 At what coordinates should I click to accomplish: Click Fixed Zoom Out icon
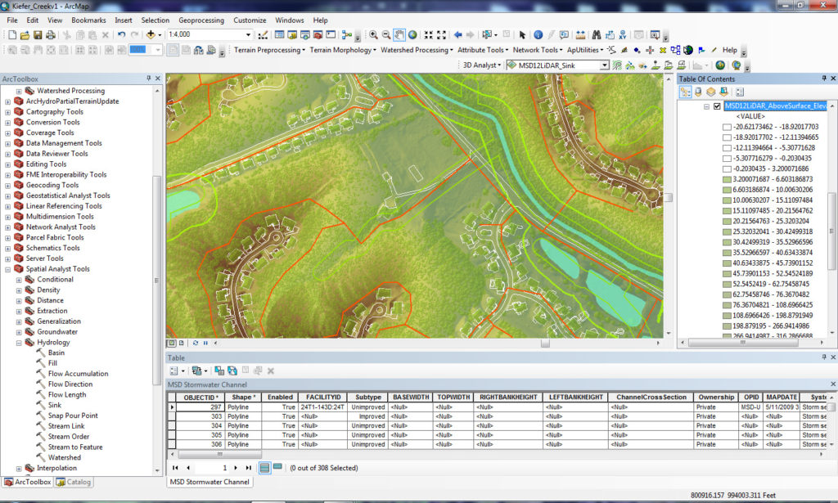click(441, 34)
